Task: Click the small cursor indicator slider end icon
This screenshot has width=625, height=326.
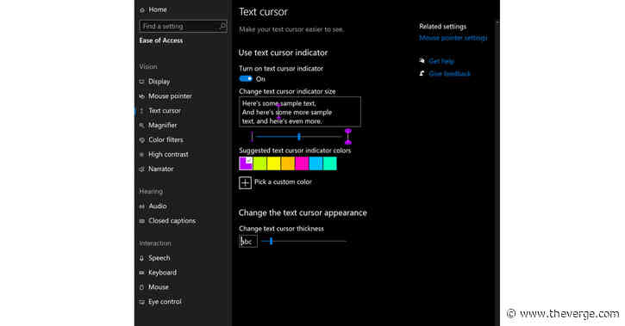Action: point(252,137)
